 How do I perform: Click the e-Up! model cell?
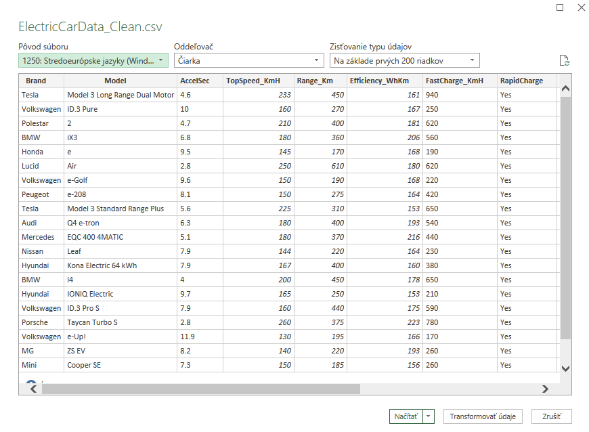121,337
